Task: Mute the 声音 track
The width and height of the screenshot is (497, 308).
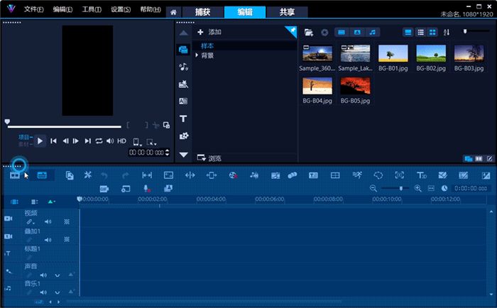Action: pyautogui.click(x=43, y=275)
